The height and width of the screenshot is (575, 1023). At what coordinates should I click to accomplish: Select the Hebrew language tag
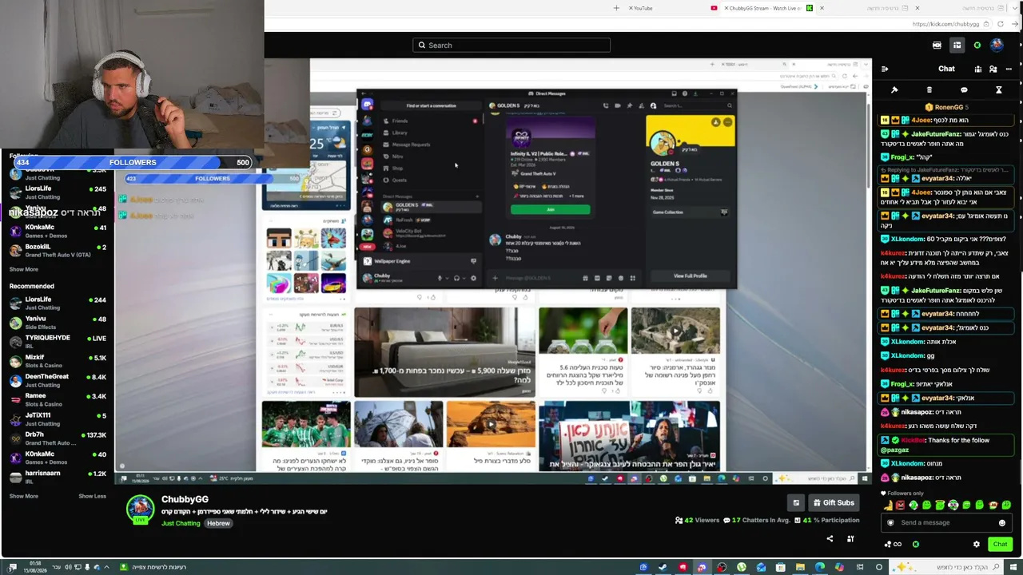(218, 524)
